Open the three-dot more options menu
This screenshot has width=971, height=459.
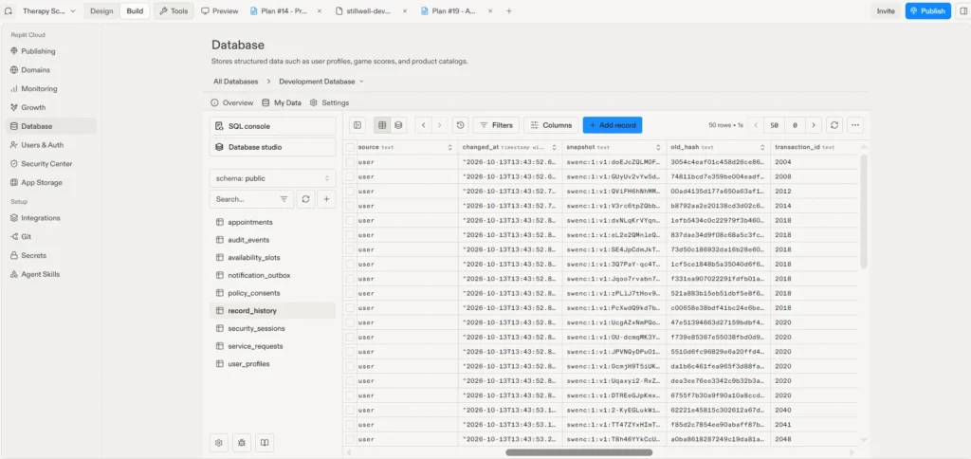click(855, 125)
